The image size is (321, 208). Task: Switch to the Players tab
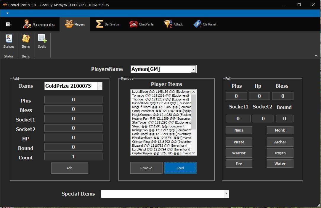[x=75, y=24]
